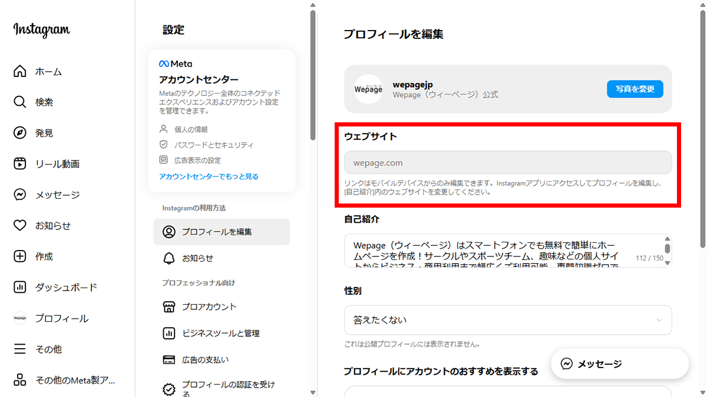Viewport: 707px width, 397px height.
Task: Click パスワードとセキュリティ link text
Action: (214, 145)
